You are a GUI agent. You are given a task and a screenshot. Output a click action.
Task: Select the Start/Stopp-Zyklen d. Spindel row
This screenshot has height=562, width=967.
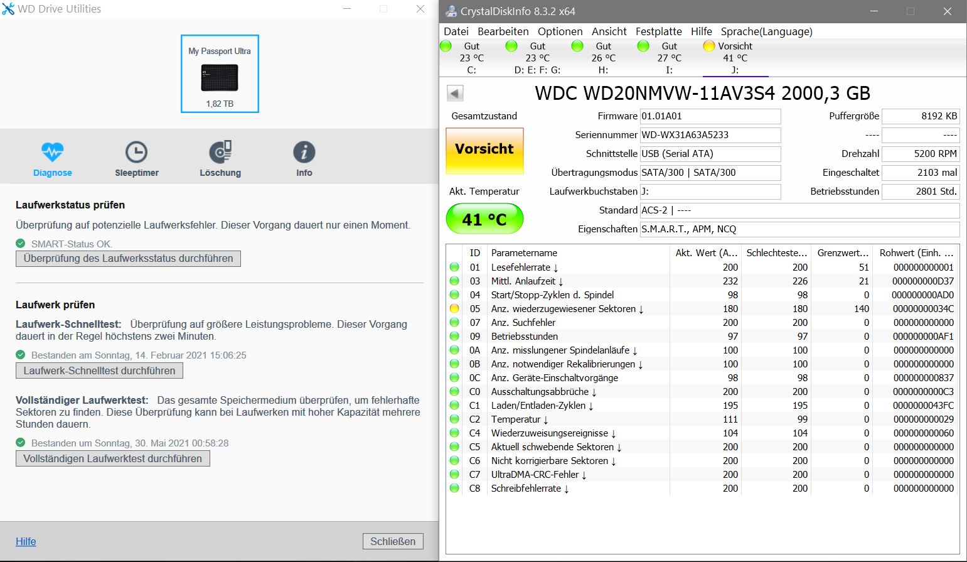coord(702,295)
